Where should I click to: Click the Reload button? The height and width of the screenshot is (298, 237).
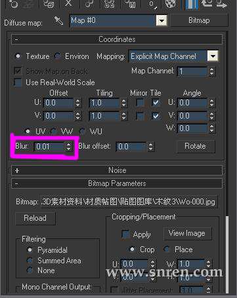[35, 218]
